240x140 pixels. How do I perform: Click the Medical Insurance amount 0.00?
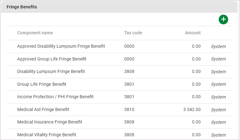click(x=196, y=122)
